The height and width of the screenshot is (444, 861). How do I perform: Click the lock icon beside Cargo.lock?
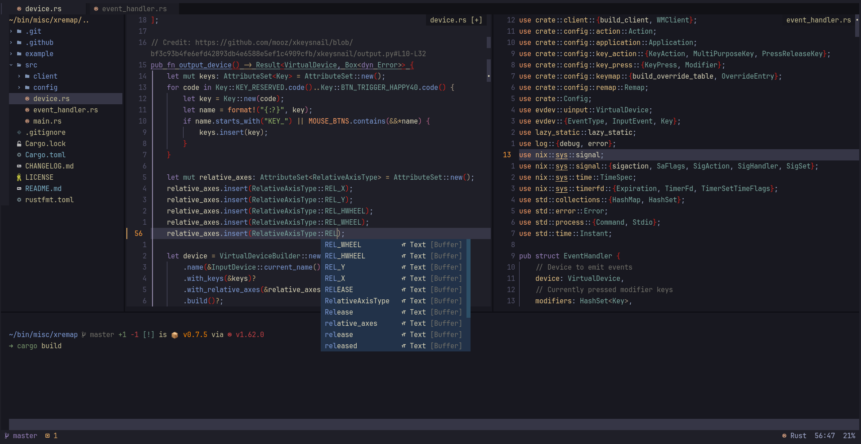coord(19,143)
